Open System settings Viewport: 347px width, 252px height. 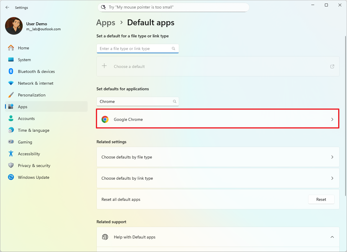click(x=24, y=59)
